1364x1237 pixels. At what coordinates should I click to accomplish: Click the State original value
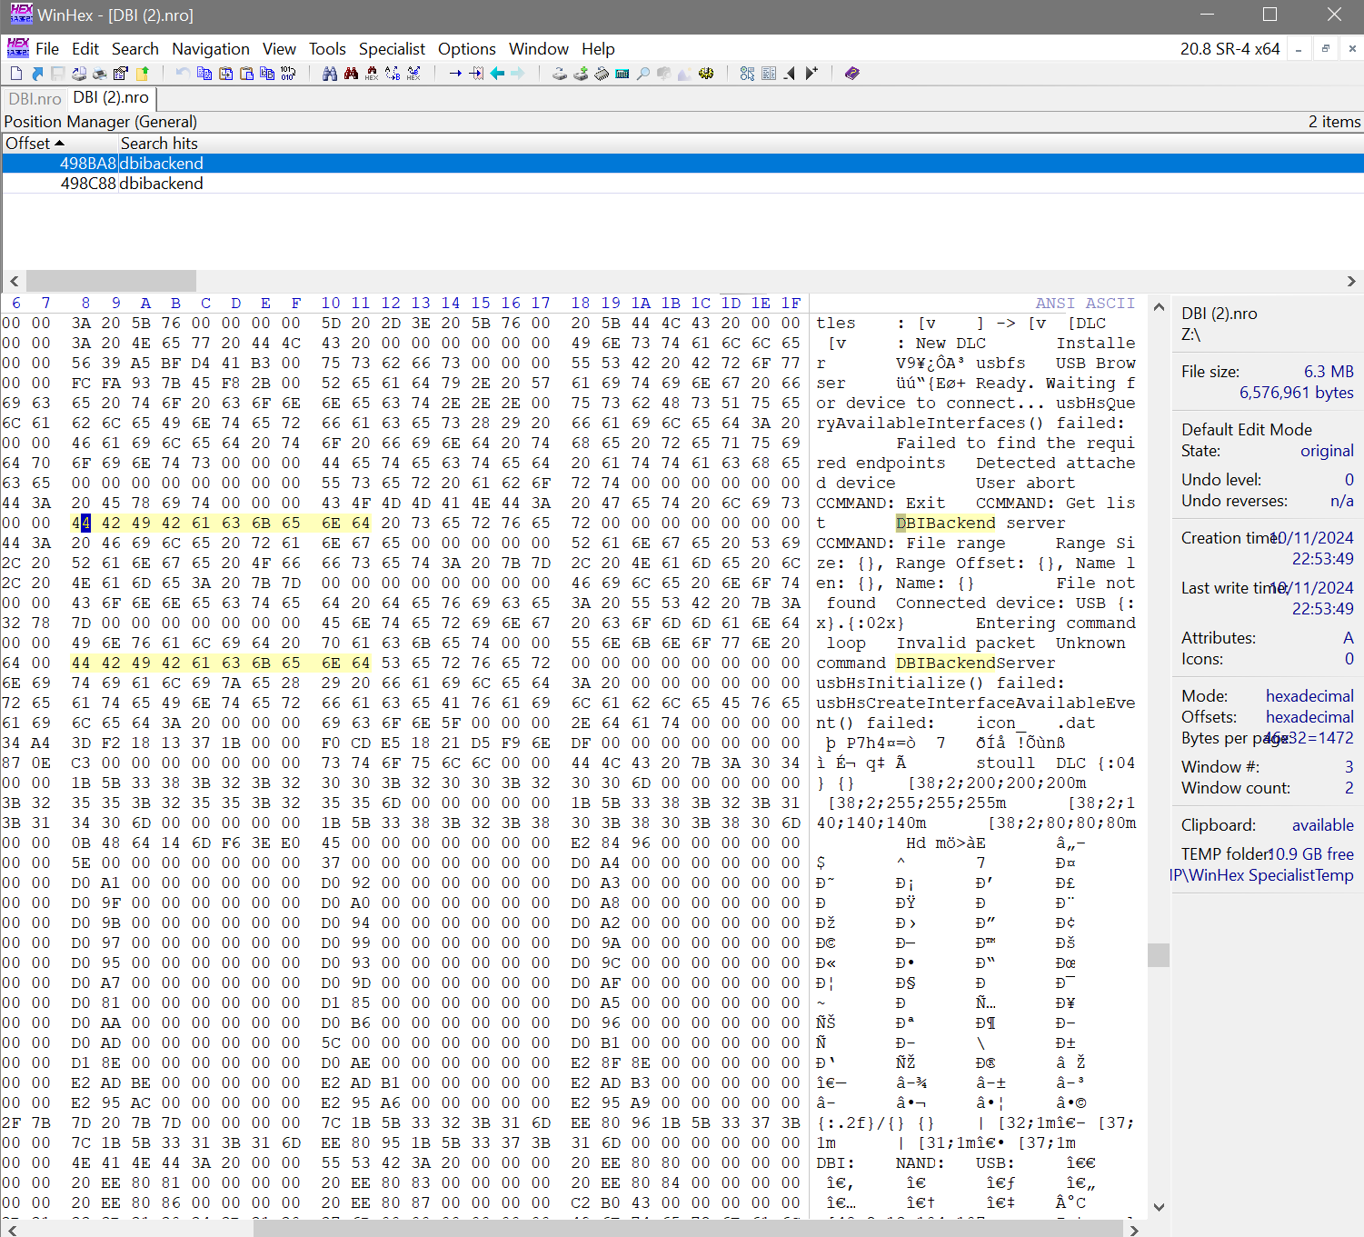(x=1327, y=451)
